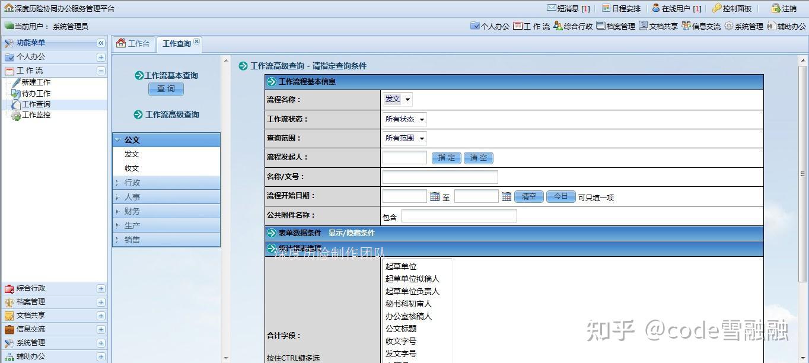Collapse the 功能菜单 sidebar with double-arrow icon
Screen dimensions: 809x363
101,43
